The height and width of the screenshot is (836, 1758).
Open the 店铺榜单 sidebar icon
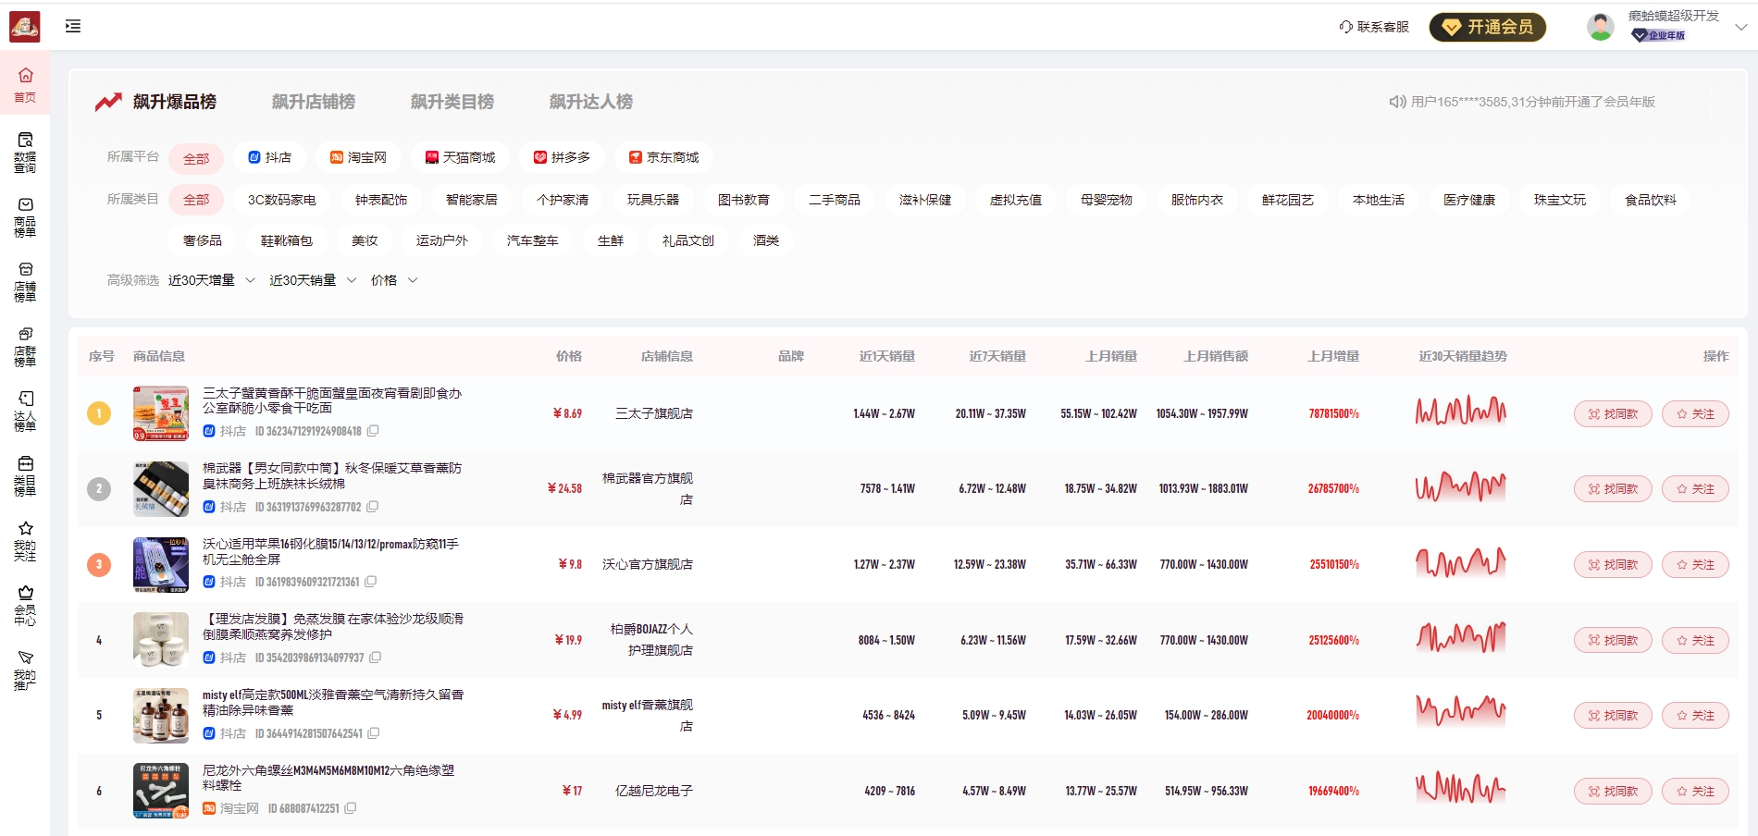point(25,277)
